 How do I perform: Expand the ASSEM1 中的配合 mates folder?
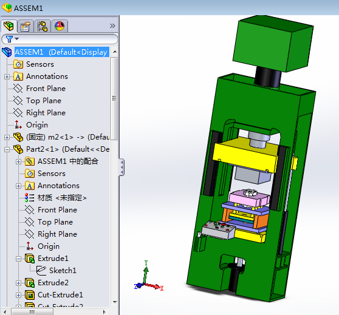[19, 161]
